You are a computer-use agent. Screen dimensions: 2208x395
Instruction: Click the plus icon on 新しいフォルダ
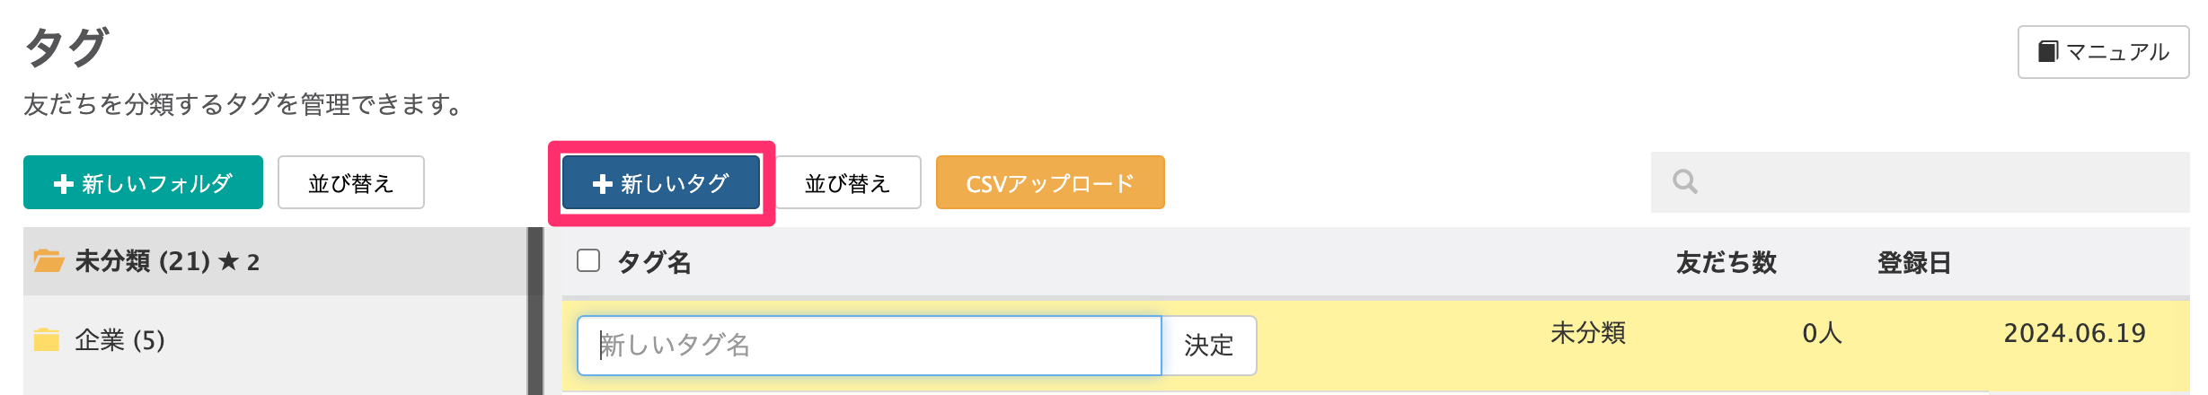[x=63, y=184]
